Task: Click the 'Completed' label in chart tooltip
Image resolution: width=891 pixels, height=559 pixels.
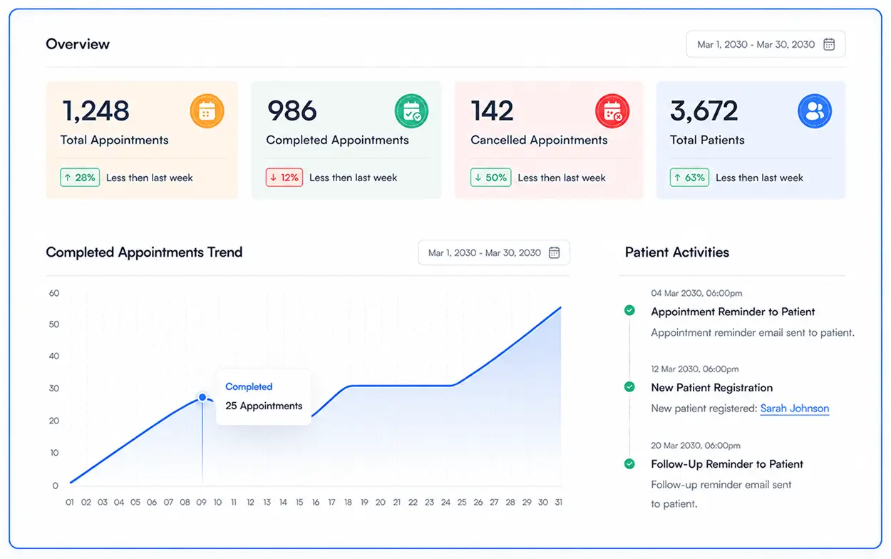Action: pyautogui.click(x=249, y=387)
